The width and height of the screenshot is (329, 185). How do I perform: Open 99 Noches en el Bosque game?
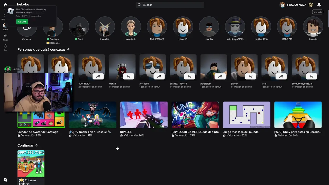(93, 115)
